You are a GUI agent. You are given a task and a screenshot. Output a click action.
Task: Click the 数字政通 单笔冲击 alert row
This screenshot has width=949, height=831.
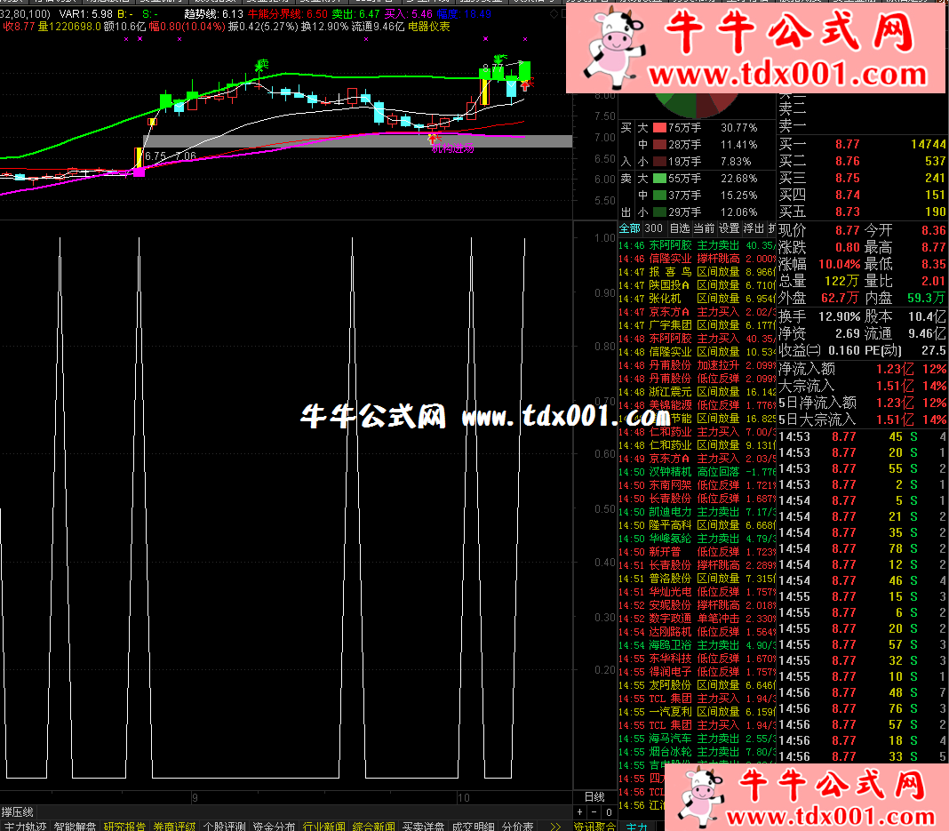point(697,618)
